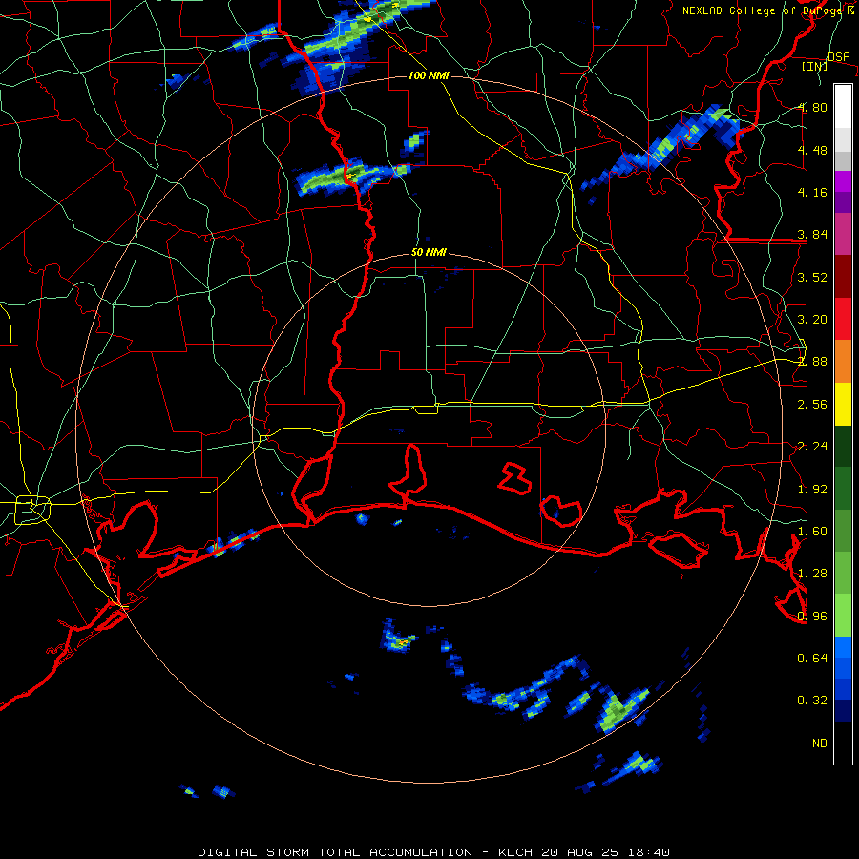
Task: Click the bright magenta legend swatch
Action: point(843,181)
